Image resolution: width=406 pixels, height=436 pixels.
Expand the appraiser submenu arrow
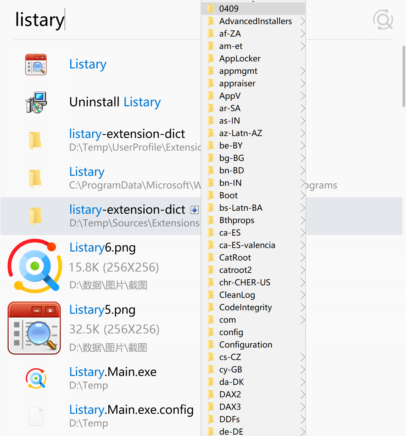pyautogui.click(x=303, y=83)
